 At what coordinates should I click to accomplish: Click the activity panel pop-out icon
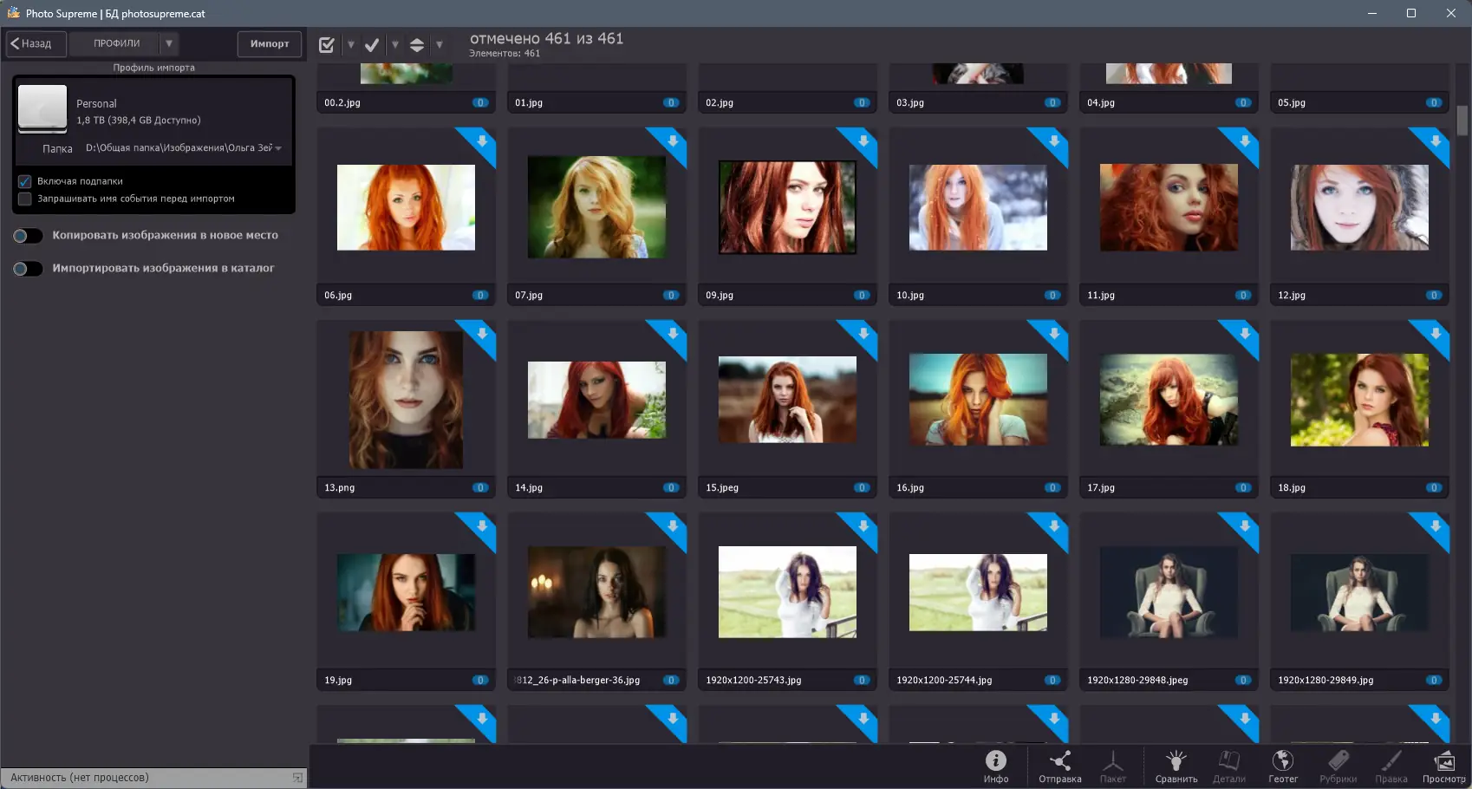(297, 778)
